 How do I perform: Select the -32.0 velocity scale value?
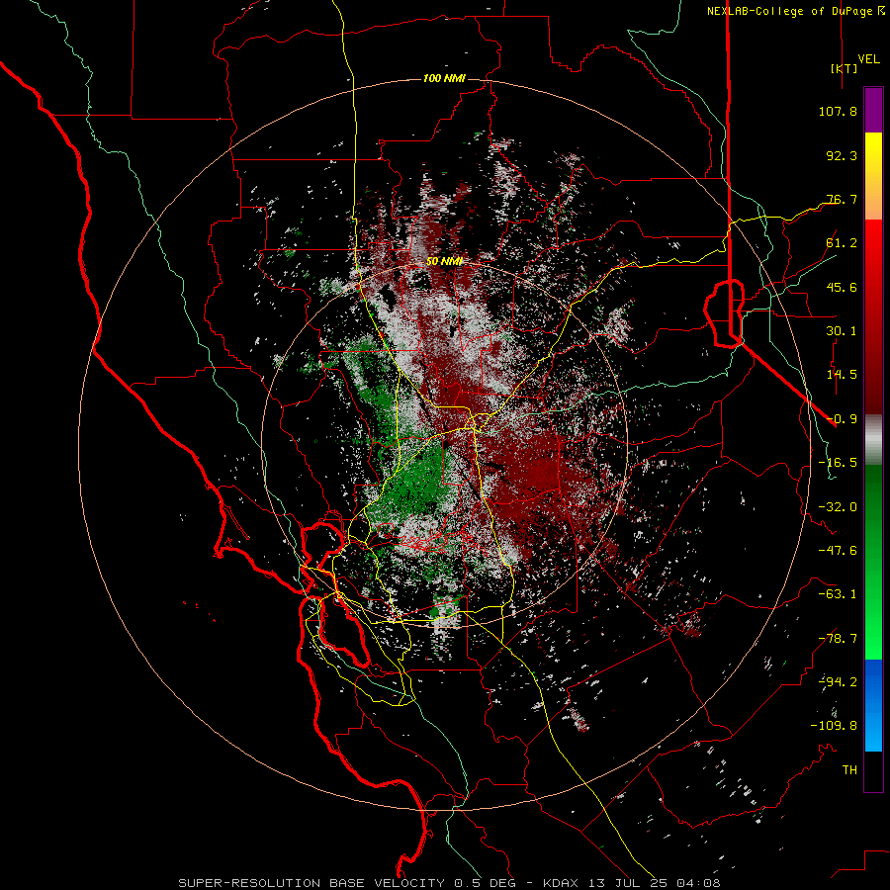[x=838, y=507]
